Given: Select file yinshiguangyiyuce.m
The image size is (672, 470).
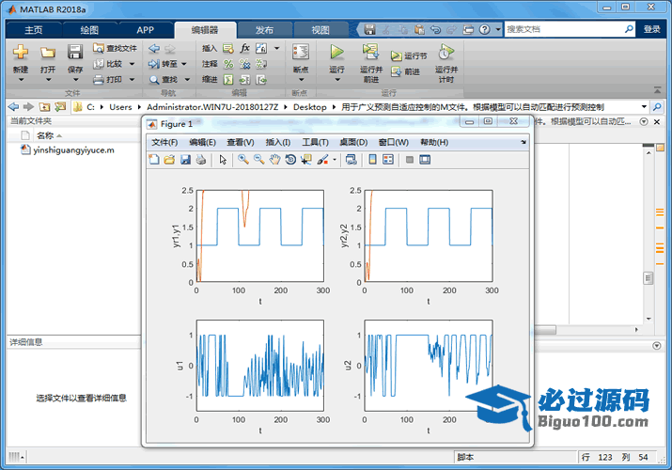Looking at the screenshot, I should coord(73,150).
